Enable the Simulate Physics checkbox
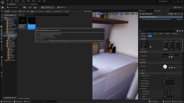The width and height of the screenshot is (184, 103). click(x=164, y=76)
